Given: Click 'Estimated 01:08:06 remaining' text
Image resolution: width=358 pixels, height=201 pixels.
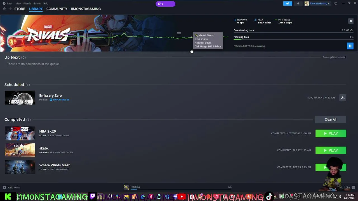Looking at the screenshot, I should coord(249,46).
